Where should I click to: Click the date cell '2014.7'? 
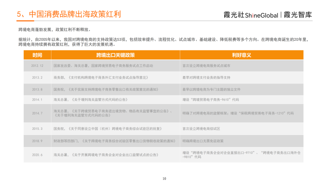tap(38, 113)
